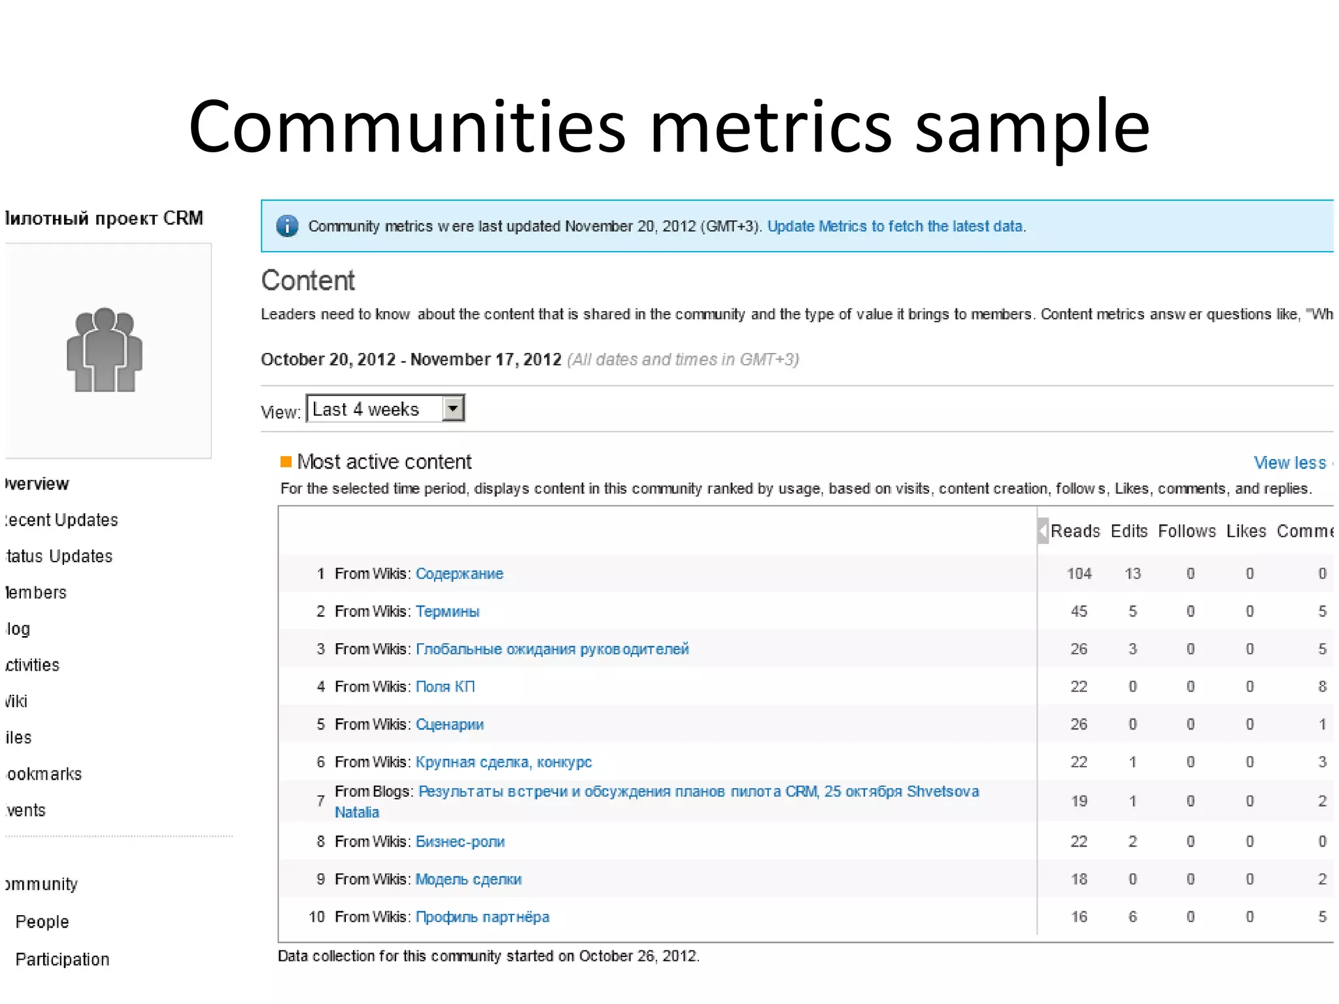Open the blog link Результаты встречи
1339x1004 pixels.
point(657,801)
